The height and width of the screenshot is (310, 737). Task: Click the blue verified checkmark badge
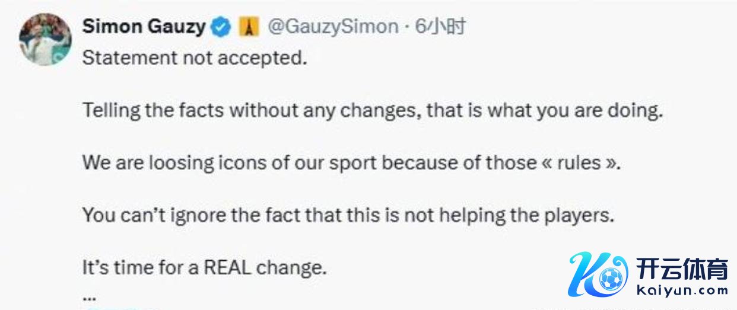point(221,27)
